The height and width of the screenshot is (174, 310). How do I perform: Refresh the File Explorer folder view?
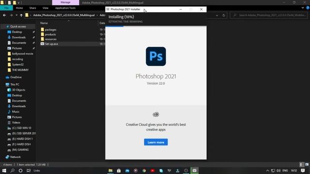pyautogui.click(x=224, y=15)
